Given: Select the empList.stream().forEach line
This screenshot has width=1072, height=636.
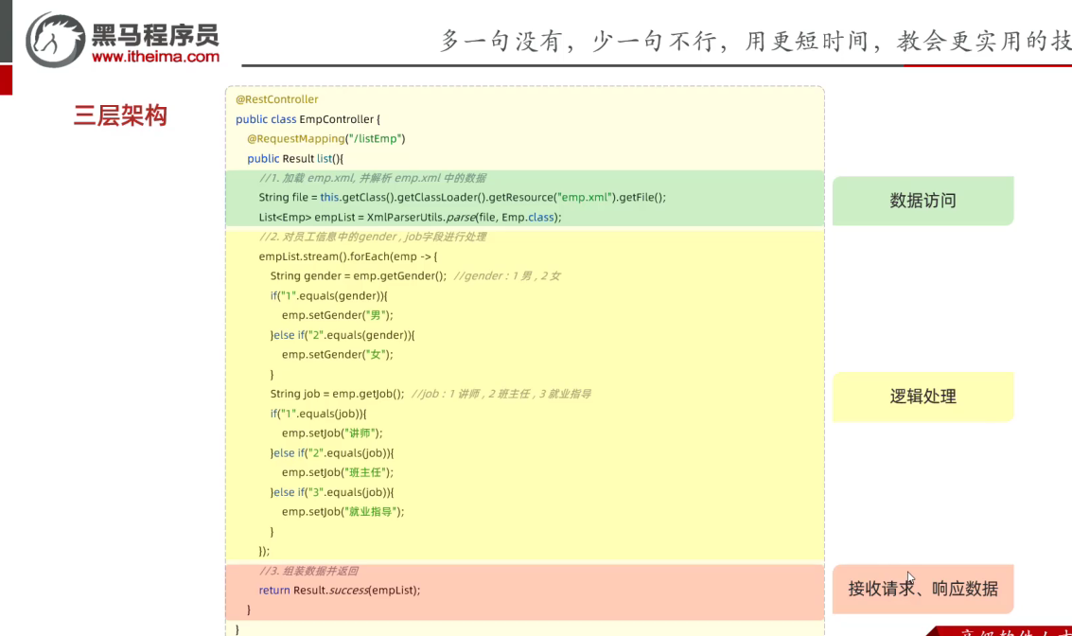Looking at the screenshot, I should click(348, 256).
